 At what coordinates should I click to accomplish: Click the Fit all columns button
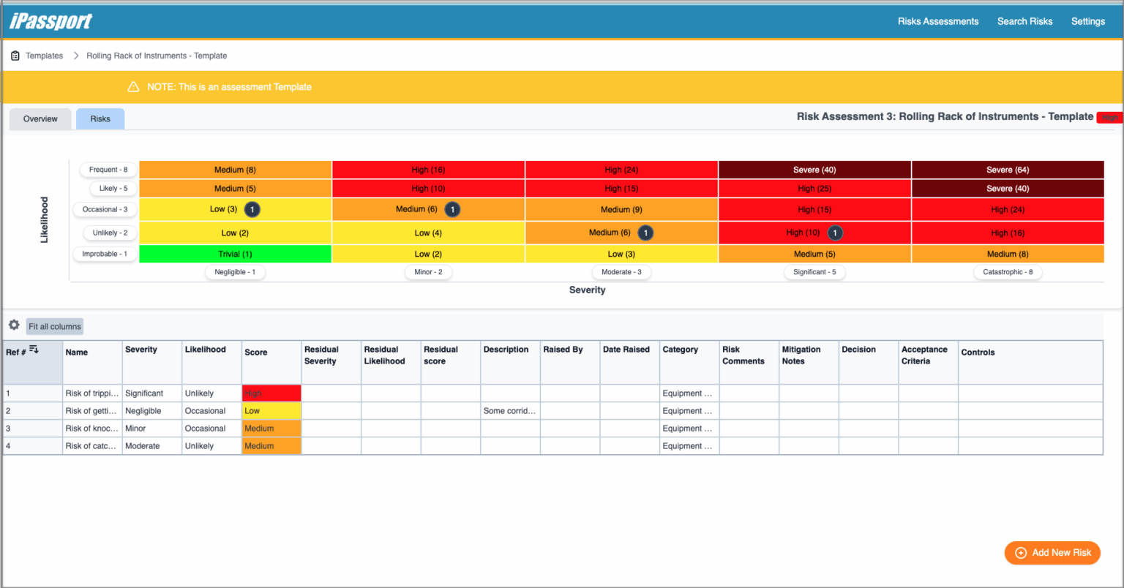coord(54,325)
